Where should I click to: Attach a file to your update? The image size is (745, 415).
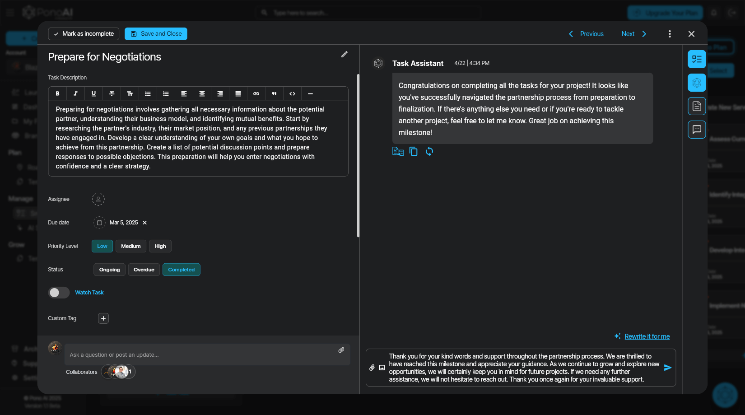(x=341, y=350)
